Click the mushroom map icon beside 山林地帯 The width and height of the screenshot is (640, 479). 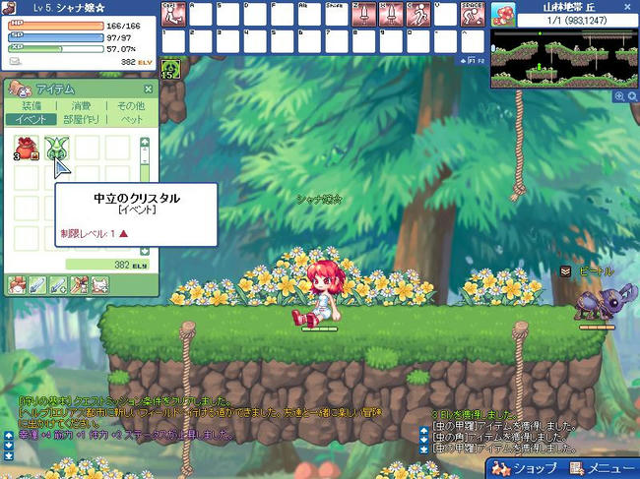pyautogui.click(x=503, y=15)
